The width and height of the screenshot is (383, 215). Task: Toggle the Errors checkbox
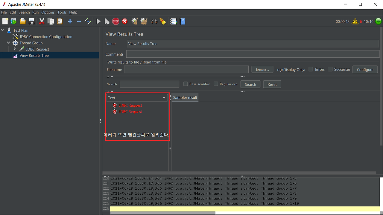click(311, 69)
